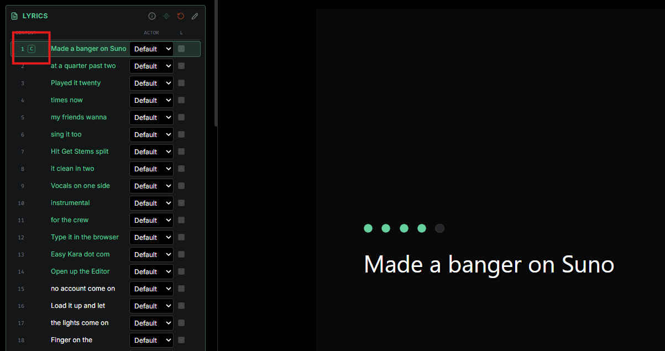Click the lyrics panel vertical scrollbar
This screenshot has width=665, height=351.
pyautogui.click(x=216, y=64)
